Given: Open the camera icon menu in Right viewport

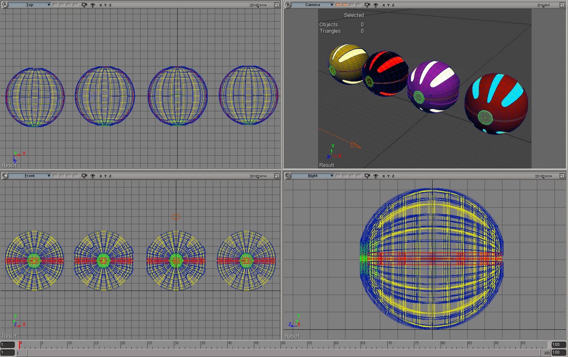Looking at the screenshot, I should click(367, 176).
